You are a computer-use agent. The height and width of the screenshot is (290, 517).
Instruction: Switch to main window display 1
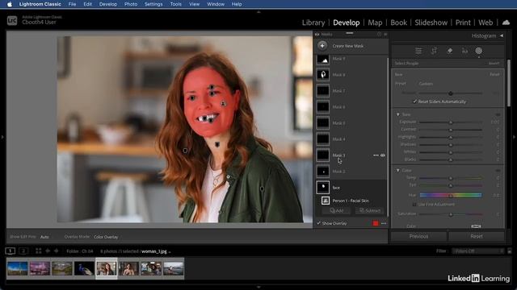point(11,251)
